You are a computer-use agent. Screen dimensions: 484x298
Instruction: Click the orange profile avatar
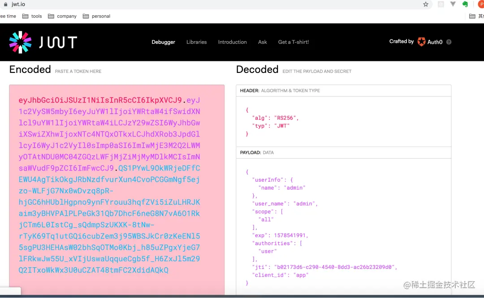[481, 4]
